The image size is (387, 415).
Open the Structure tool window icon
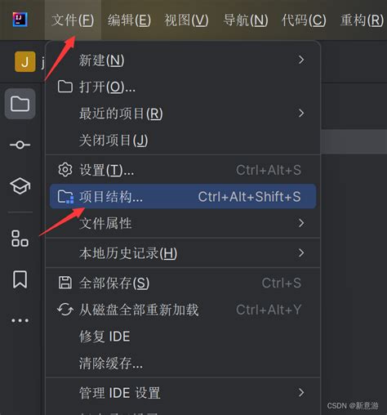pos(20,239)
